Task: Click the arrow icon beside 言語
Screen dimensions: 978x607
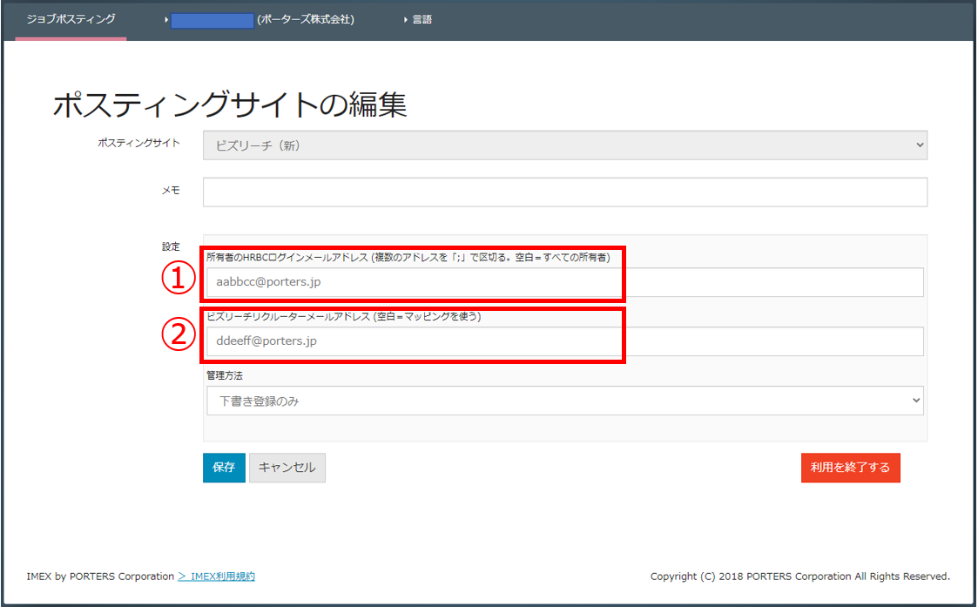Action: point(406,19)
